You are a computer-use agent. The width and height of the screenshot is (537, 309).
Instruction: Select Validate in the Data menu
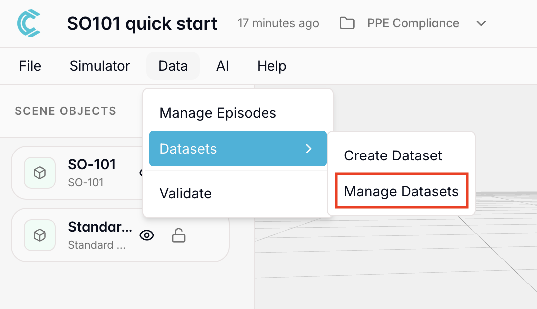186,193
